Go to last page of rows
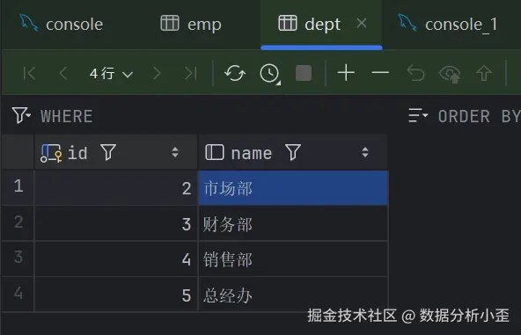Screen dimensions: 521x335 pos(190,73)
